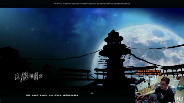This screenshot has width=184, height=103.
Task: Click the 天涯明月刀 calligraphy game logo
Action: point(29,77)
